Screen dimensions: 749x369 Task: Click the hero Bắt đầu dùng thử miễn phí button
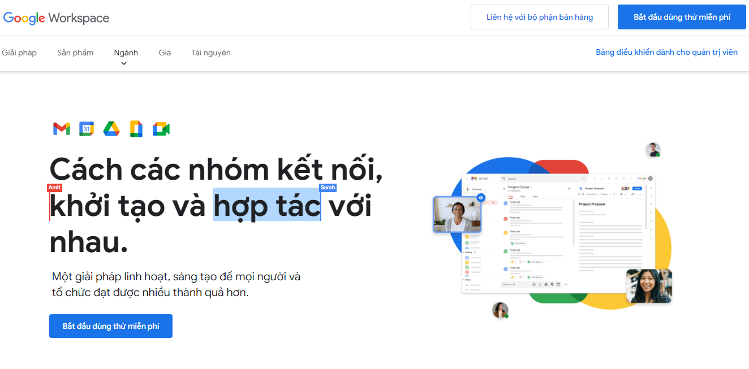coord(111,326)
